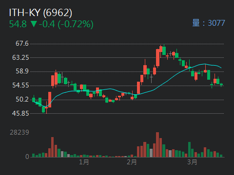Click the tall green volume bar near 3月

(x=189, y=149)
